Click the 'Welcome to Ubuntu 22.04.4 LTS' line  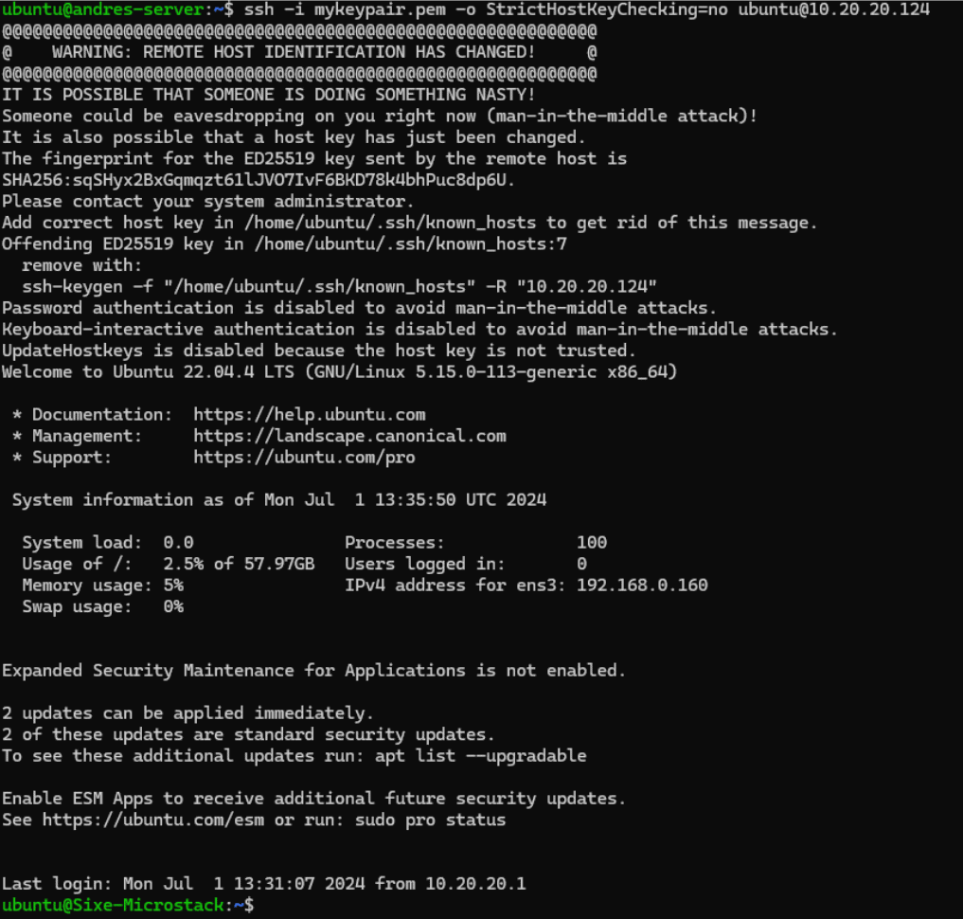point(339,372)
